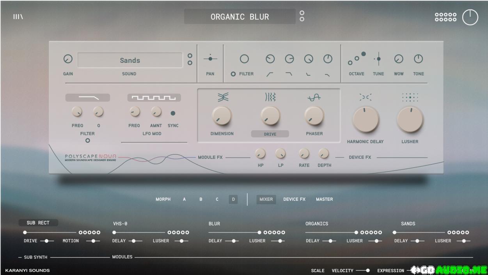488x275 pixels.
Task: Adjust the decay envelope knob
Action: point(289,59)
